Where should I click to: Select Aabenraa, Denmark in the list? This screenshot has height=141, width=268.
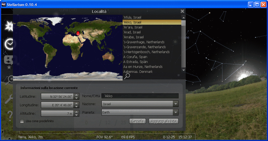pos(152,72)
